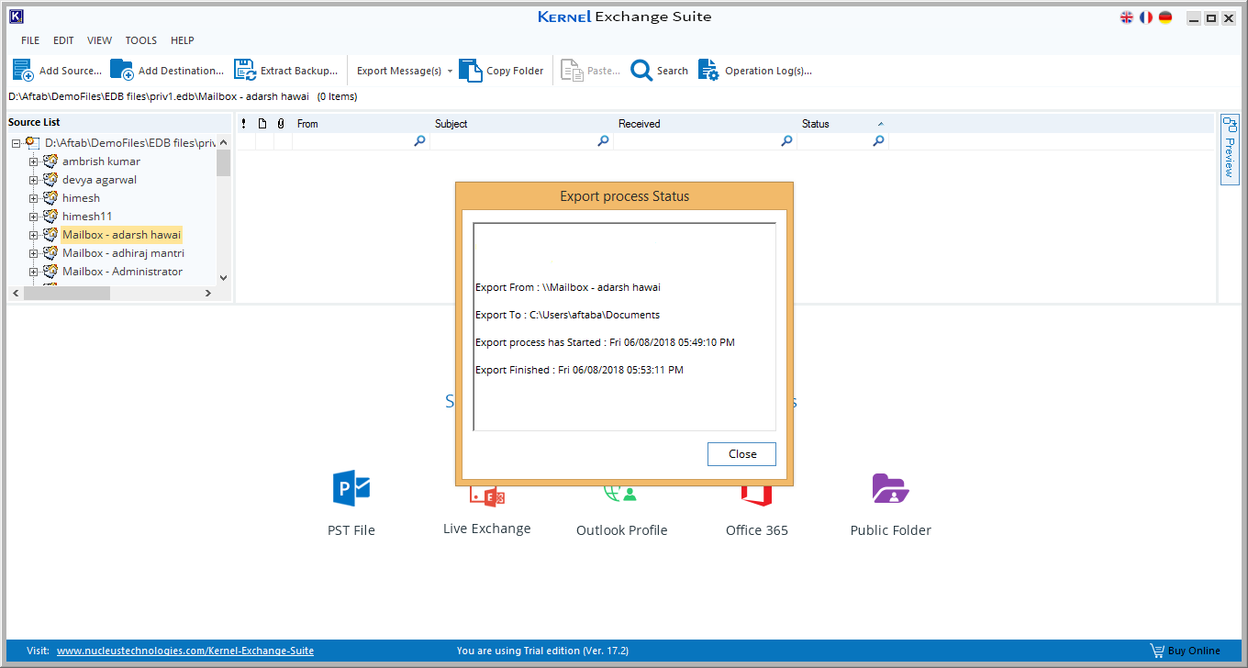
Task: Click the Search magnifier icon in toolbar
Action: click(641, 70)
